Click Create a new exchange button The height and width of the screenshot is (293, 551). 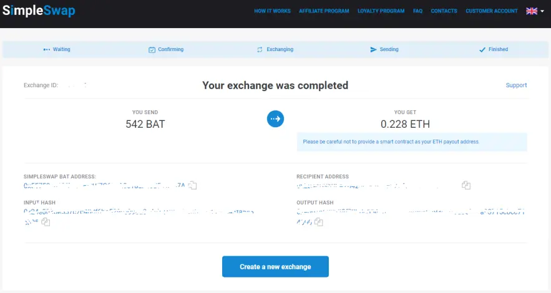coord(276,267)
